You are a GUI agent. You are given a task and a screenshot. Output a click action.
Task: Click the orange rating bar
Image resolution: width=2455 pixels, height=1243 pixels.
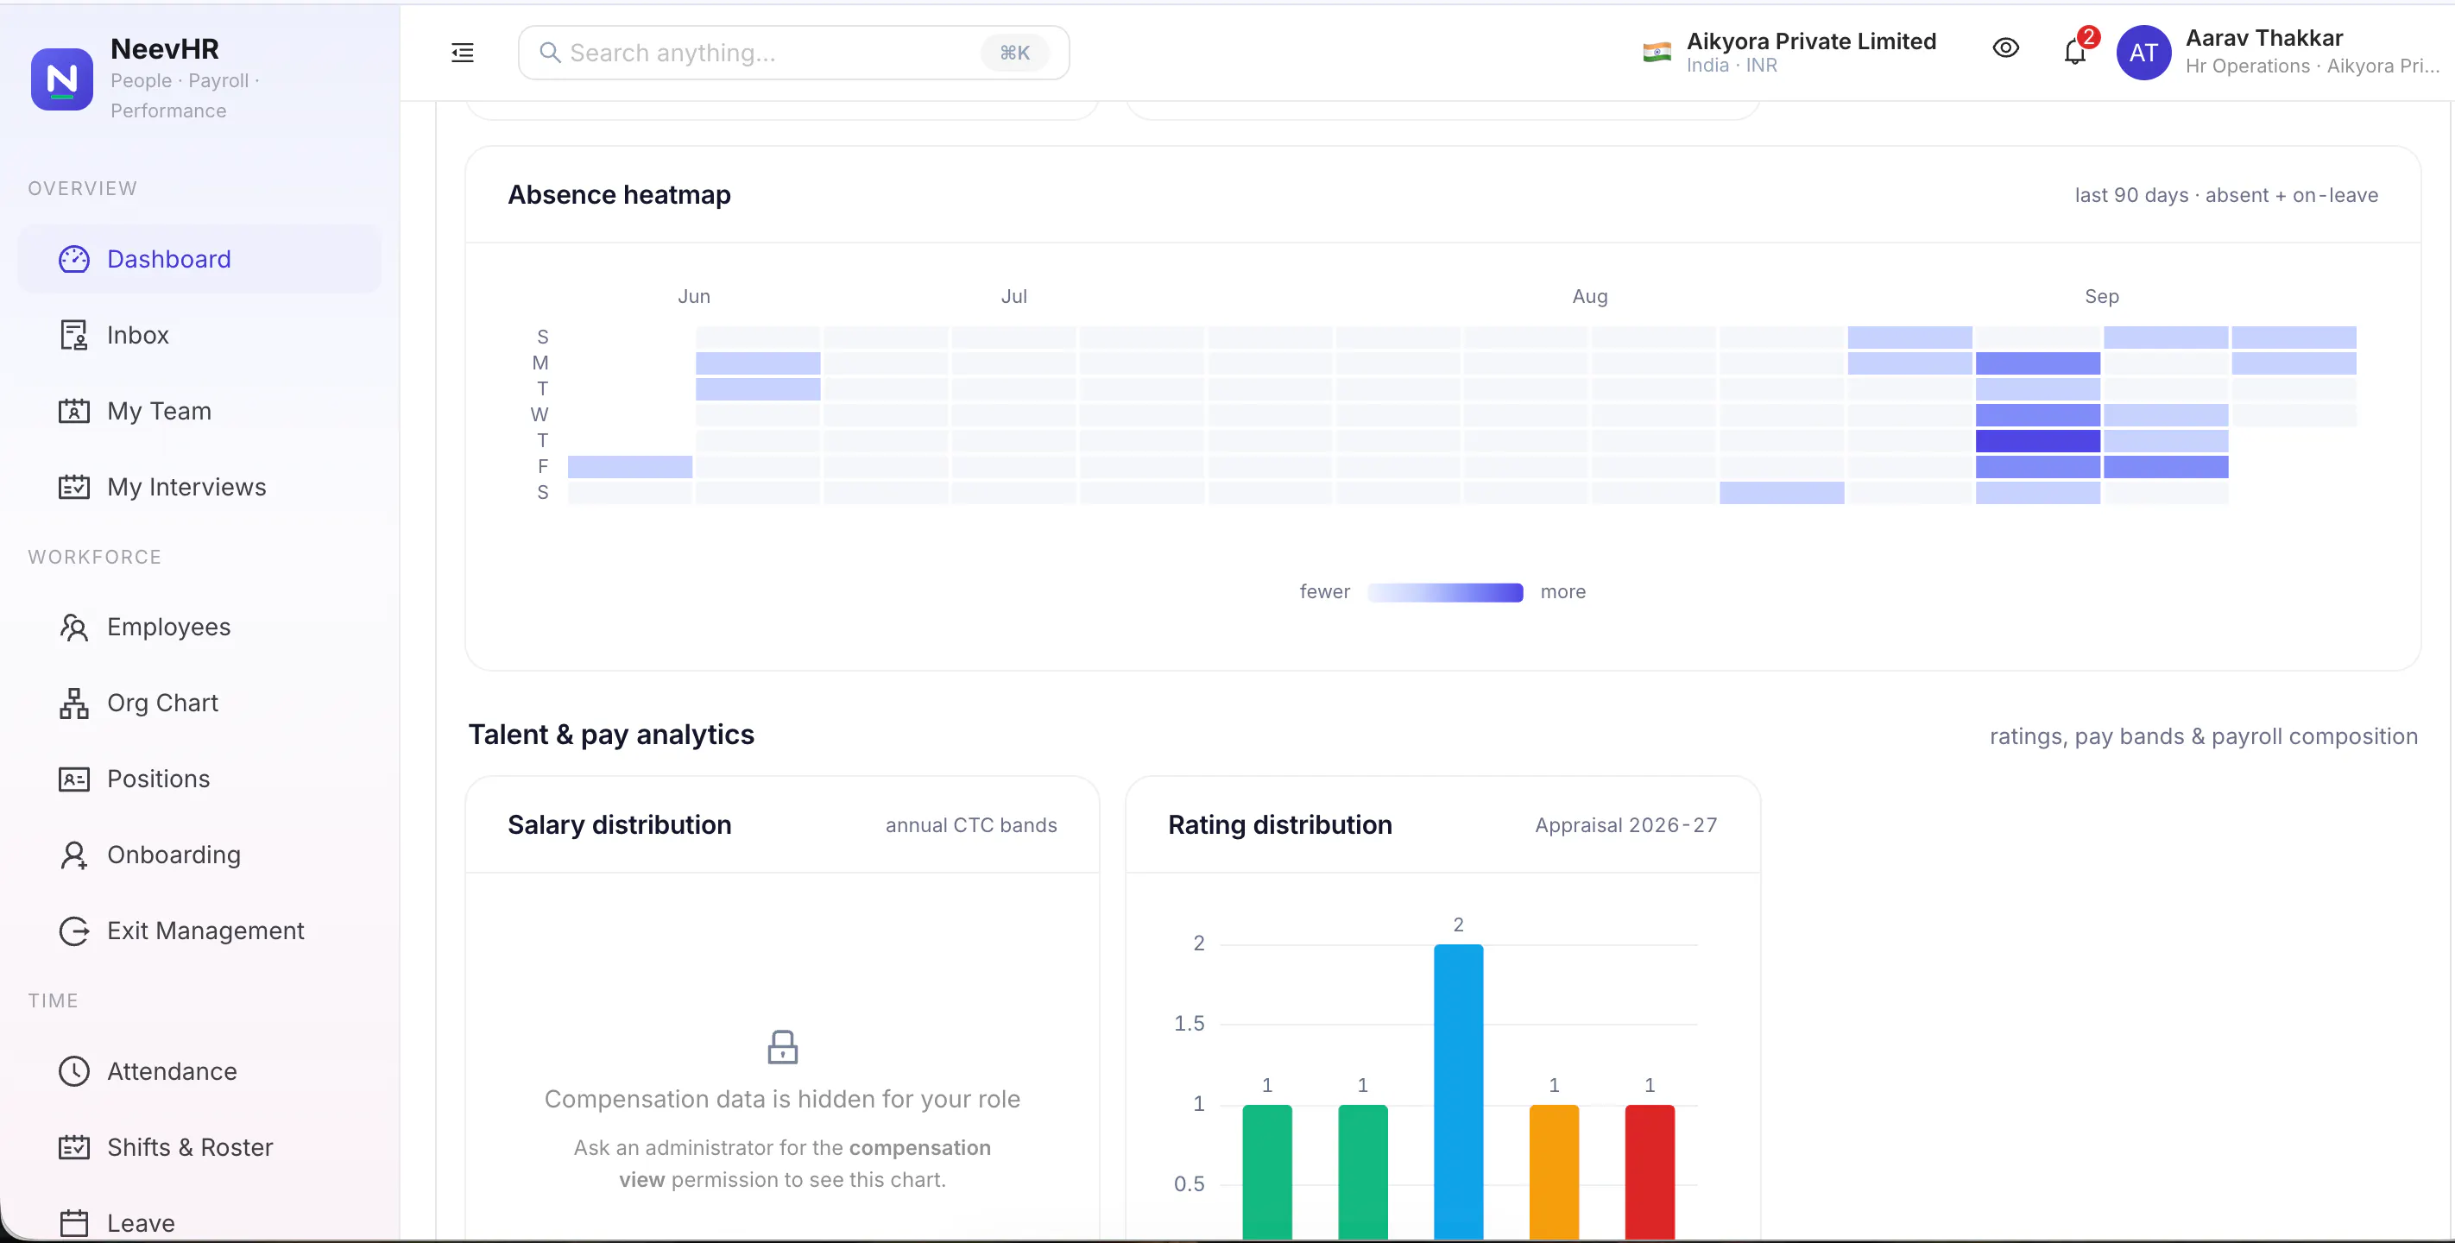pos(1554,1171)
